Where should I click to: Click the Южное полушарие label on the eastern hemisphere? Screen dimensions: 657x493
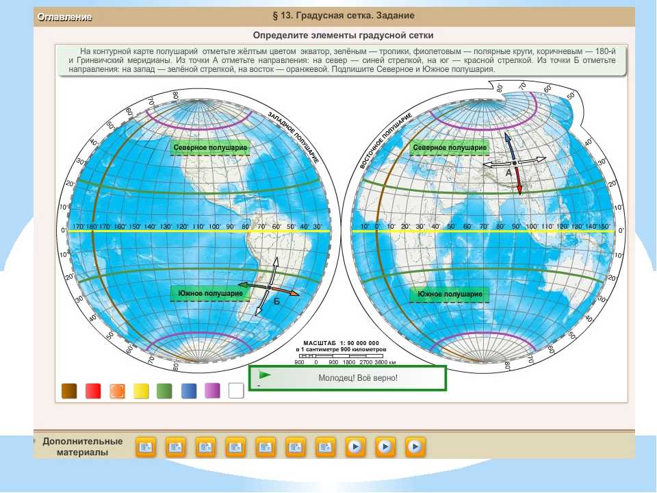coord(450,294)
